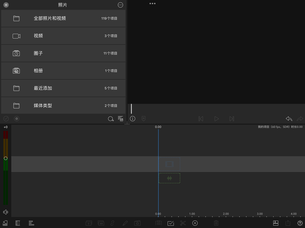Add a marker in the preview
This screenshot has height=228, width=305.
[x=144, y=119]
